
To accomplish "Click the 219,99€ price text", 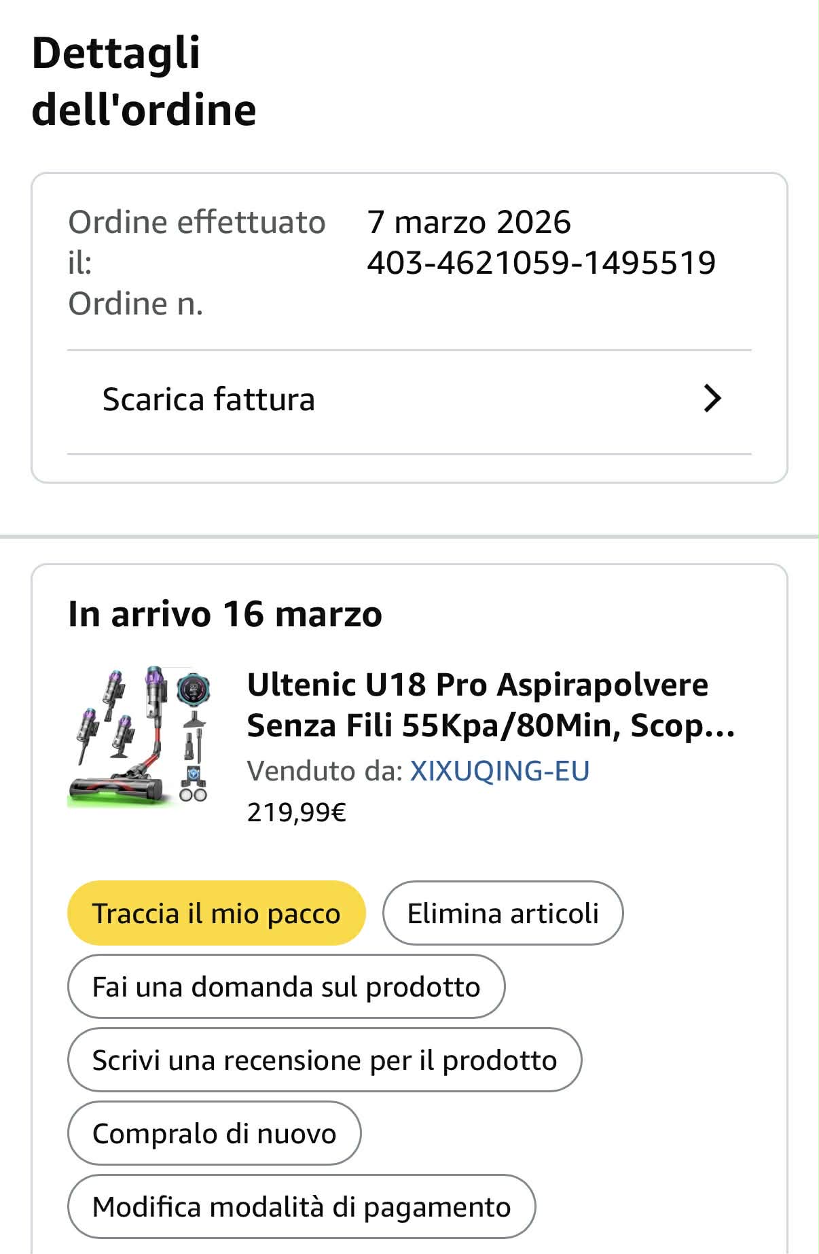I will point(297,812).
